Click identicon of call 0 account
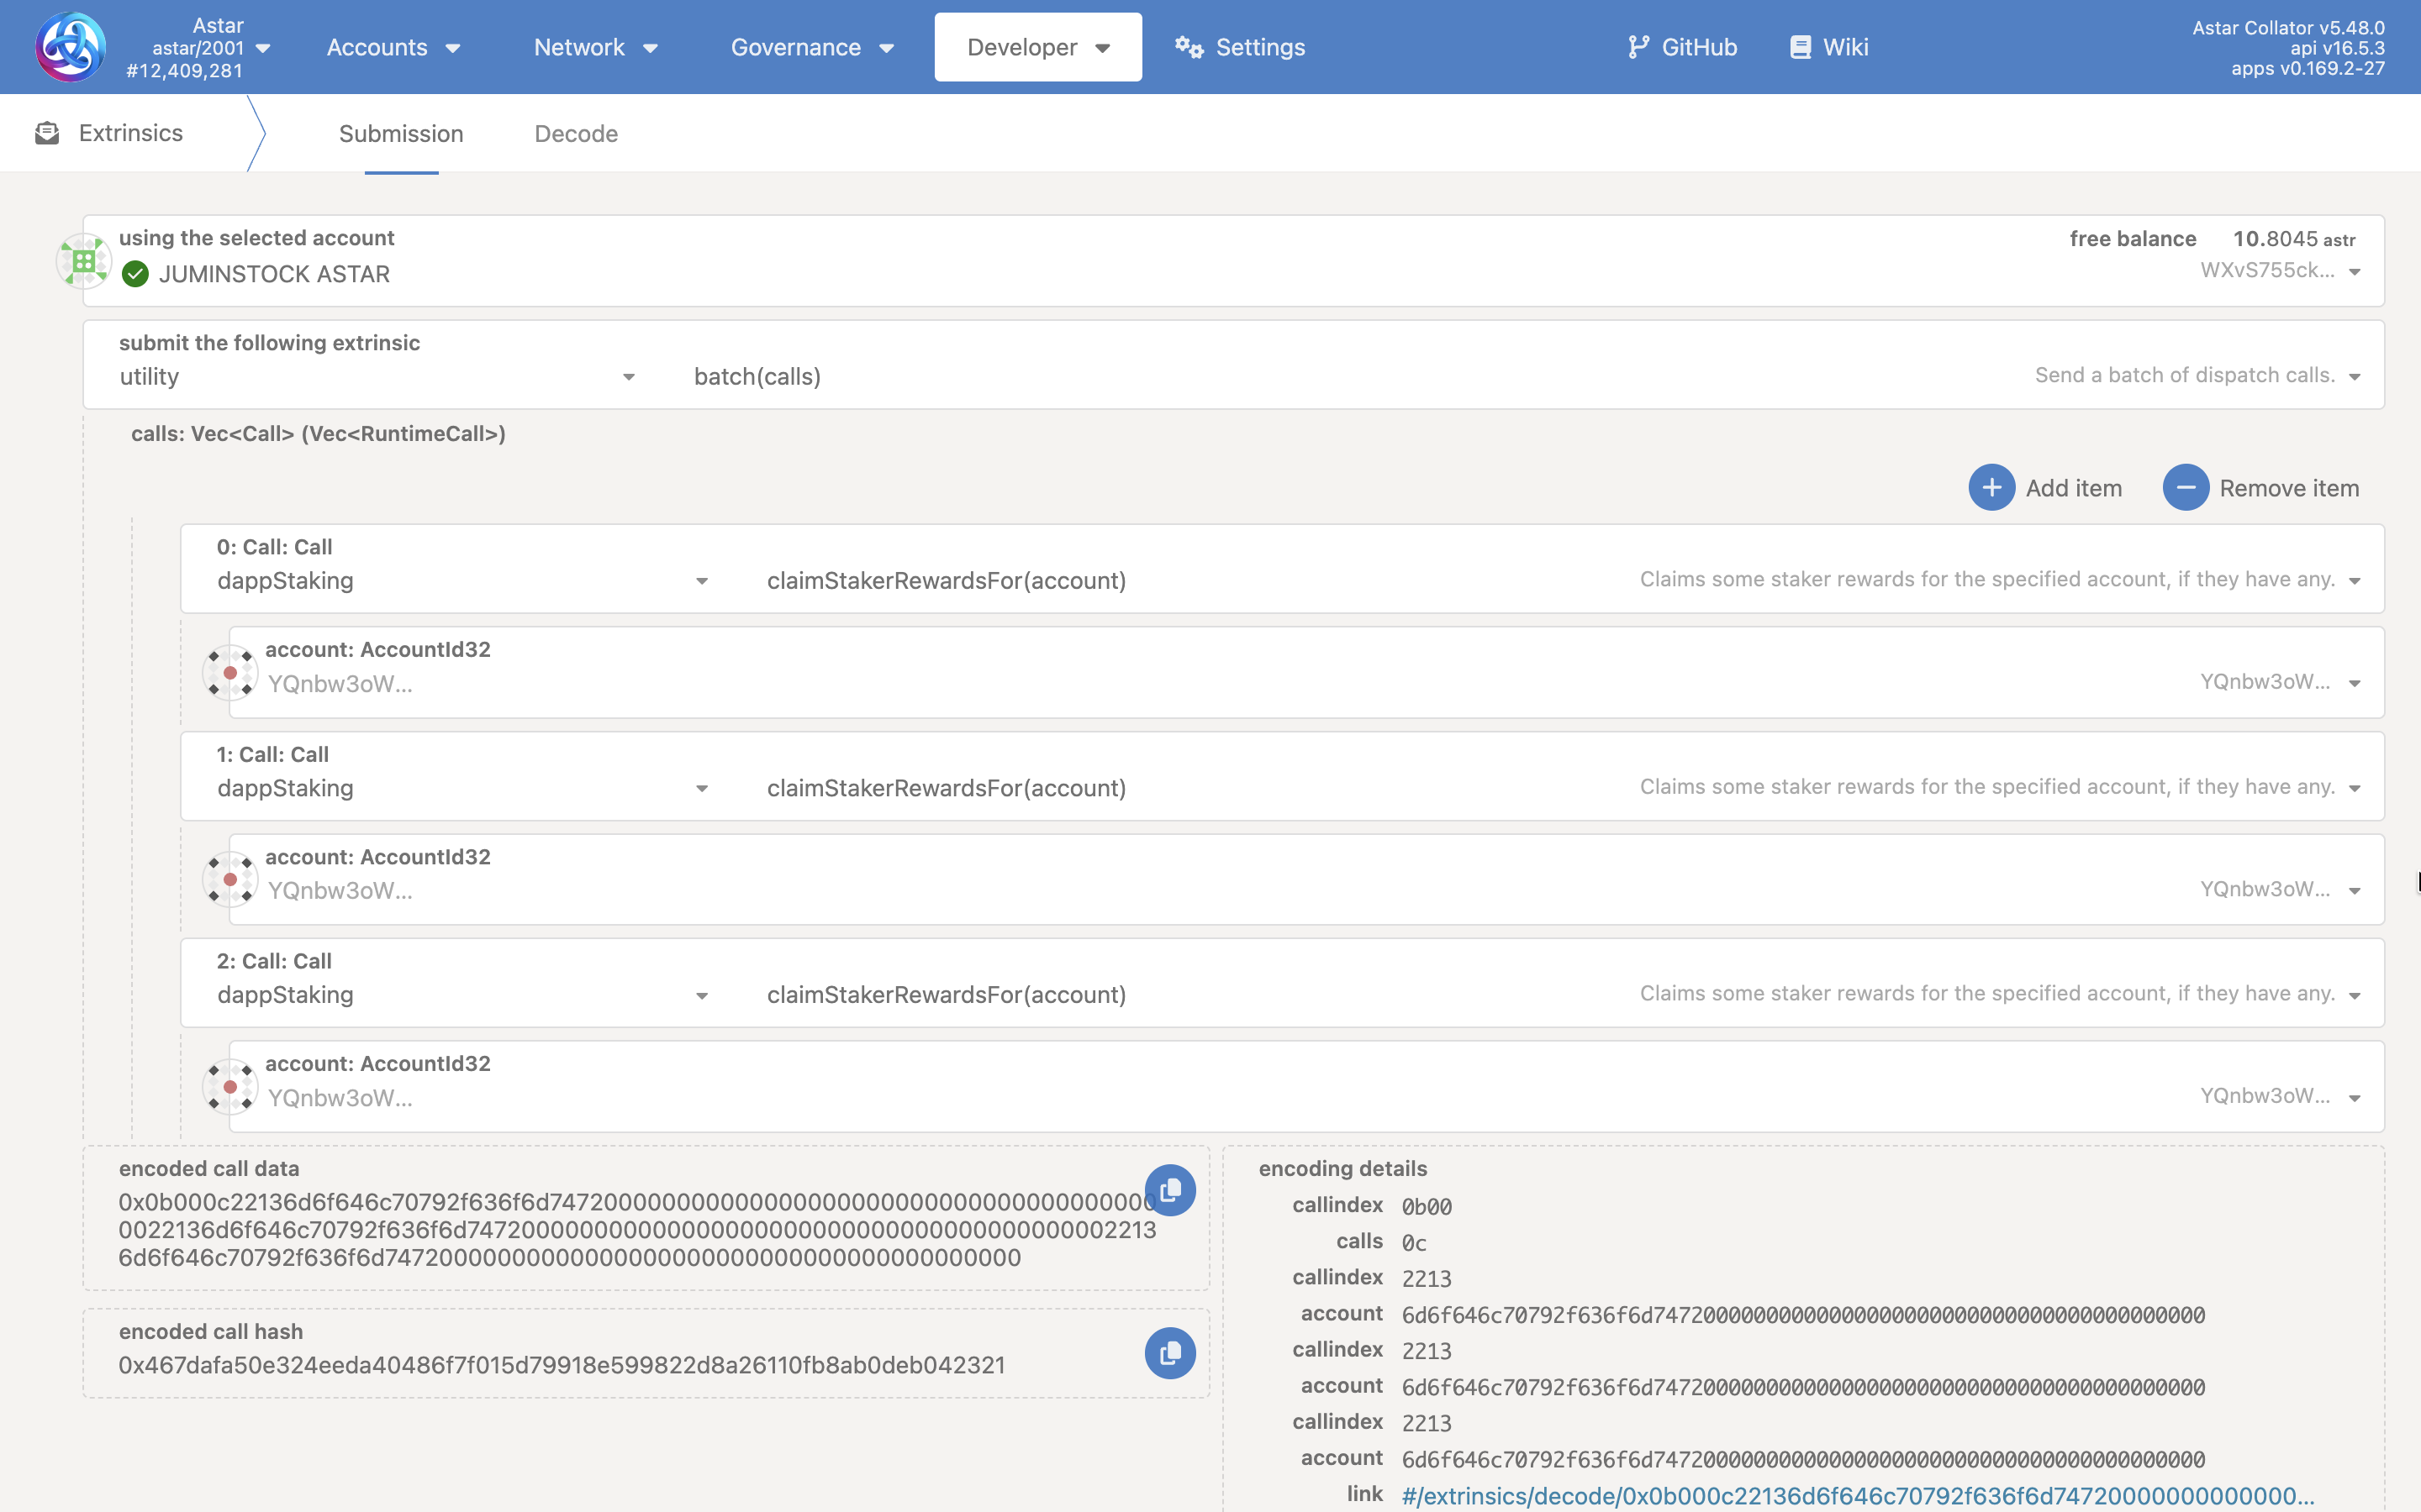Image resolution: width=2421 pixels, height=1512 pixels. 230,673
